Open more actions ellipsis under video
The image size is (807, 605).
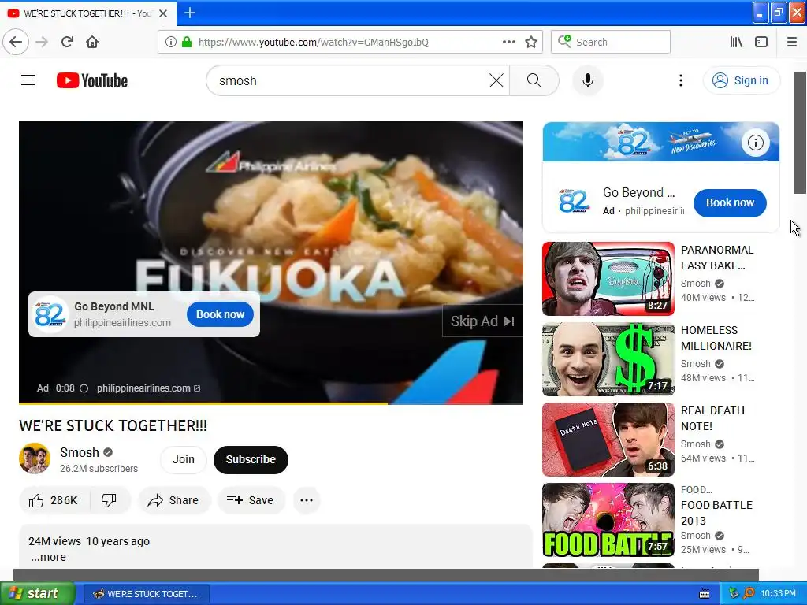pos(307,500)
